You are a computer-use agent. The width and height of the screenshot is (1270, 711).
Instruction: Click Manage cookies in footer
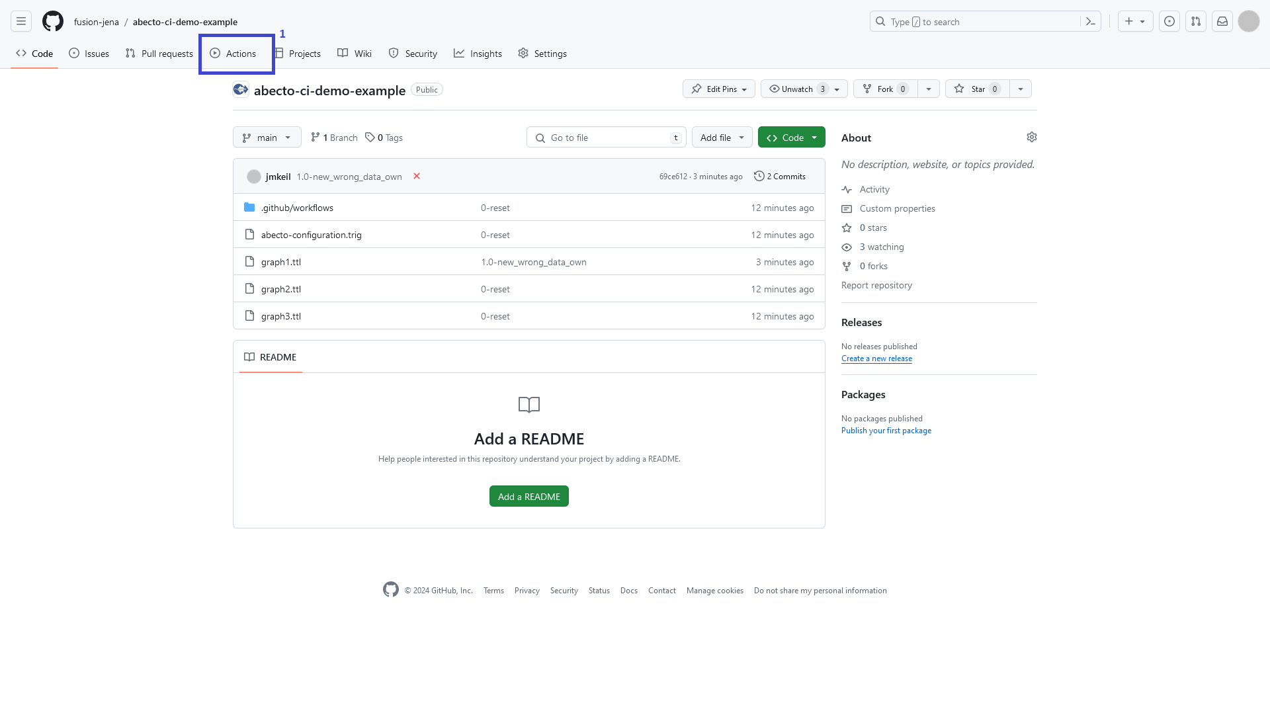click(715, 591)
